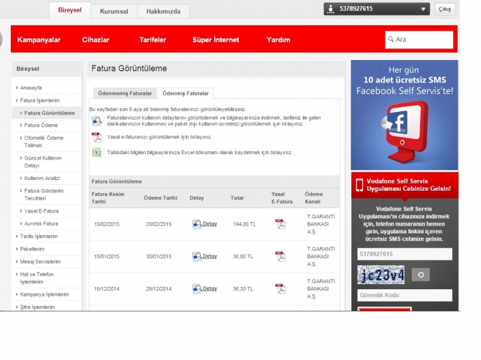The height and width of the screenshot is (360, 481).
Task: Select the Ödenmemiş Faturalar tab
Action: coord(125,94)
